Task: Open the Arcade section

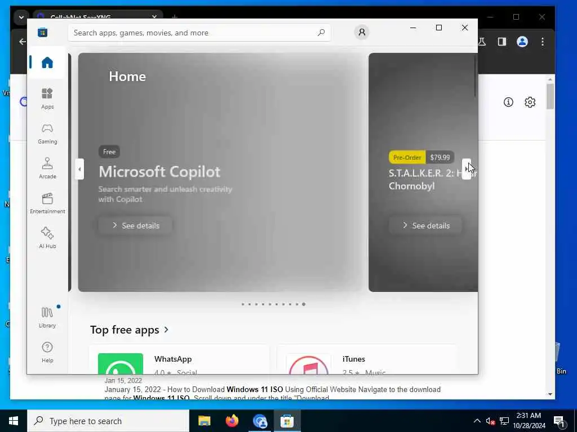Action: point(47,168)
